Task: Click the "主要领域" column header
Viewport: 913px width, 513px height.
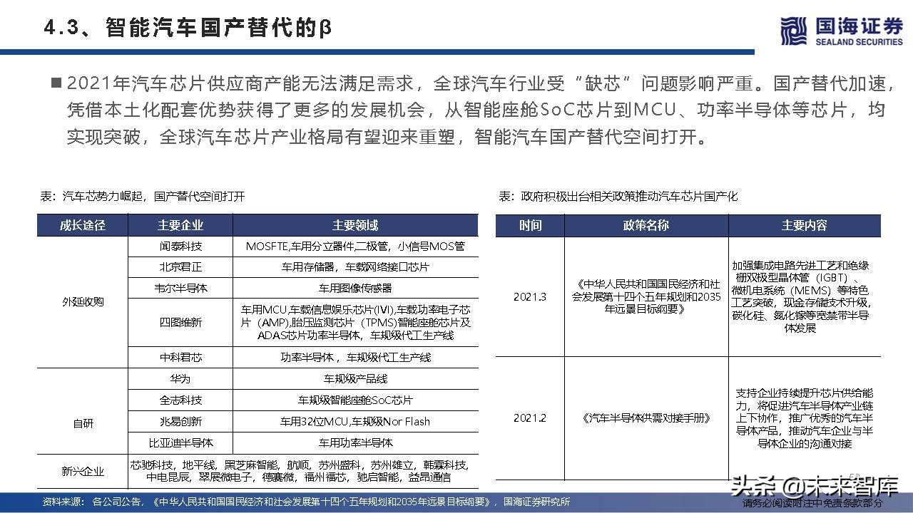Action: tap(355, 225)
